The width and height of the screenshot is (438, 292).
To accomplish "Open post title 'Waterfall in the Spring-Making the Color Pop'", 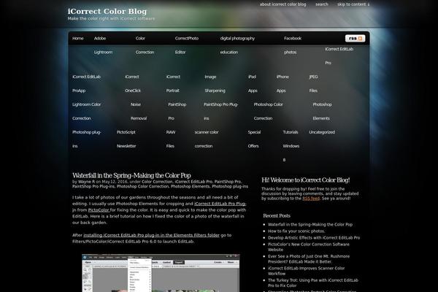I will 131,175.
